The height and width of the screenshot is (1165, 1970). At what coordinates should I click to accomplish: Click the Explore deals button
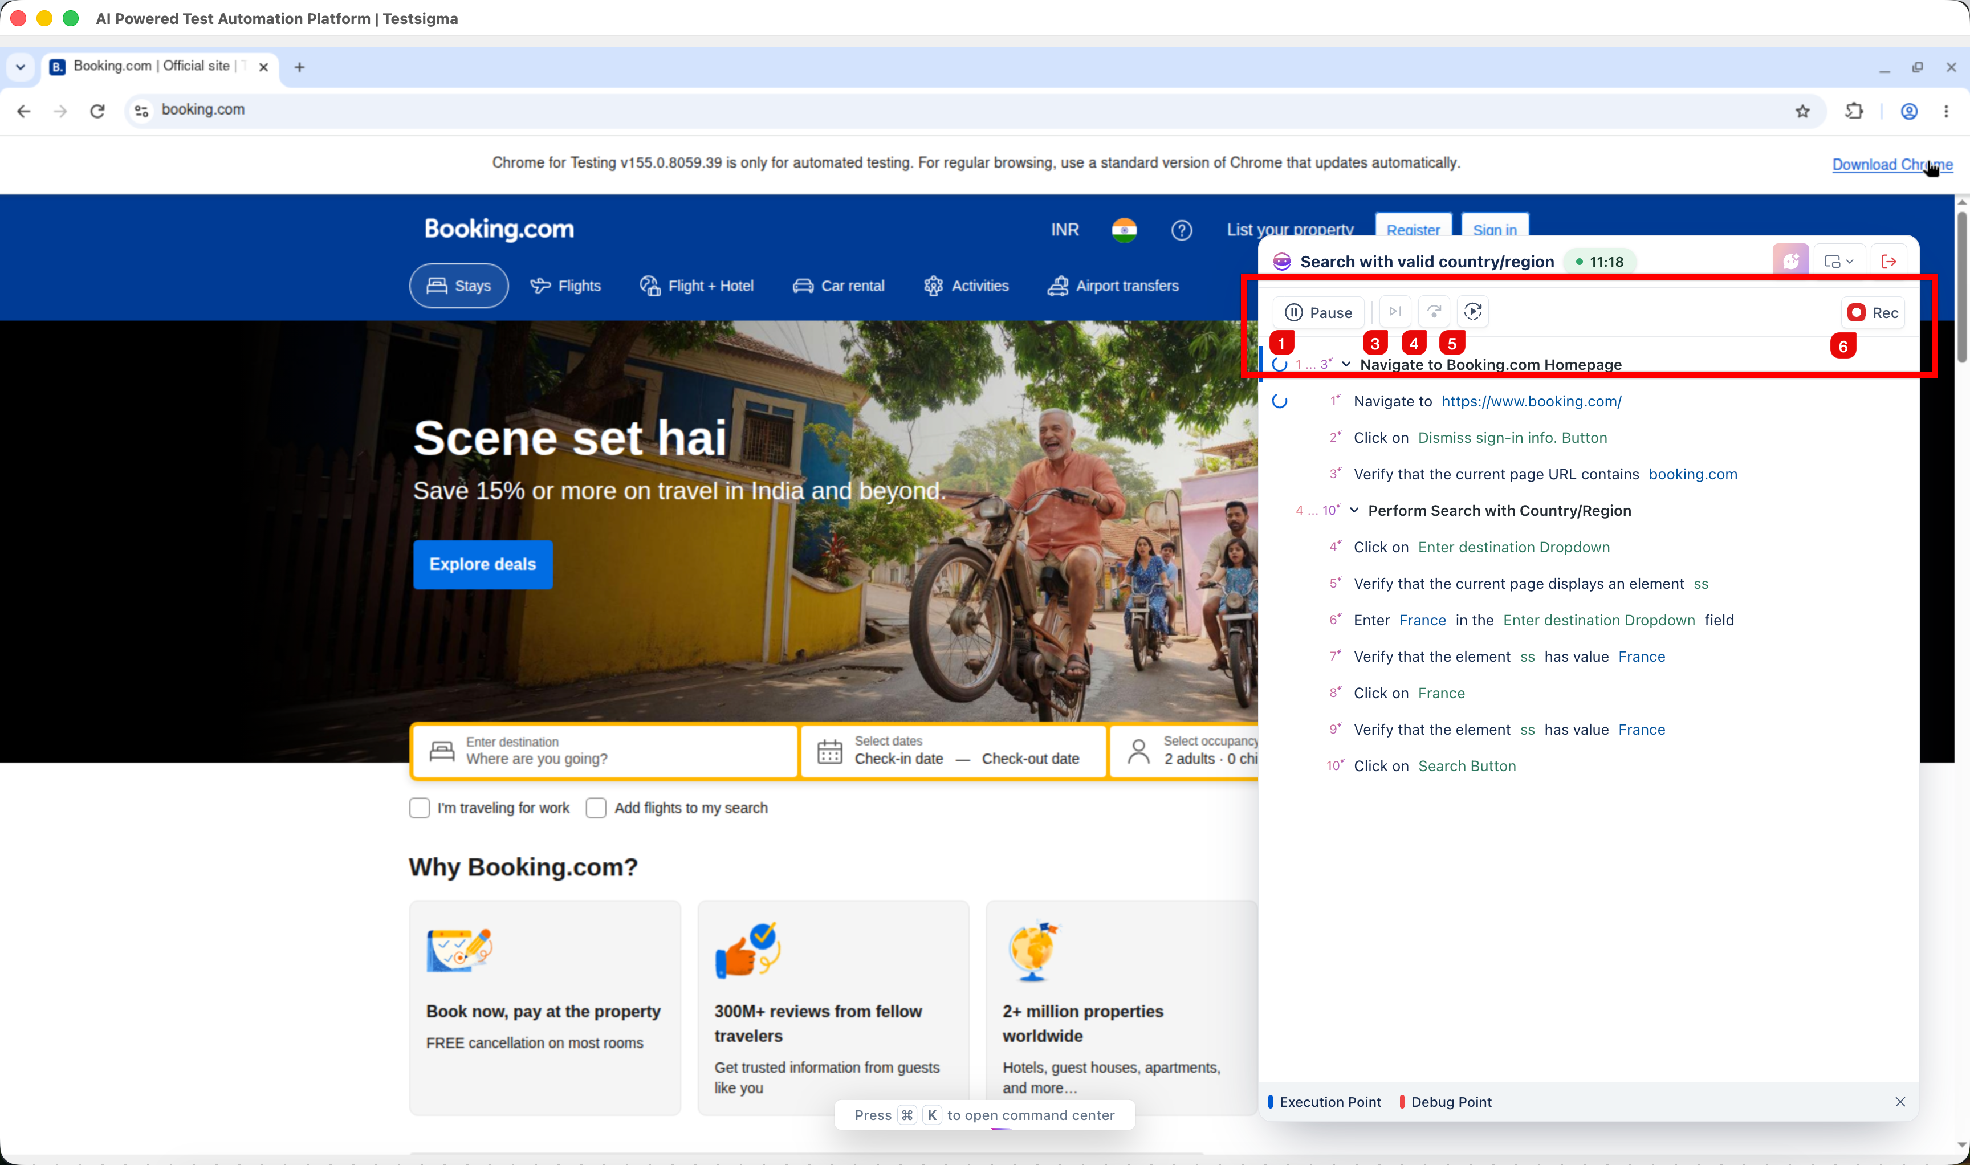(483, 564)
